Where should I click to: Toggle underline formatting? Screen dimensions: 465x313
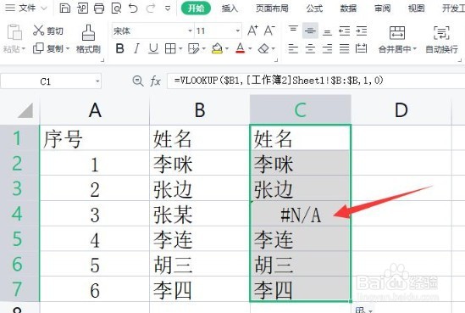point(153,48)
